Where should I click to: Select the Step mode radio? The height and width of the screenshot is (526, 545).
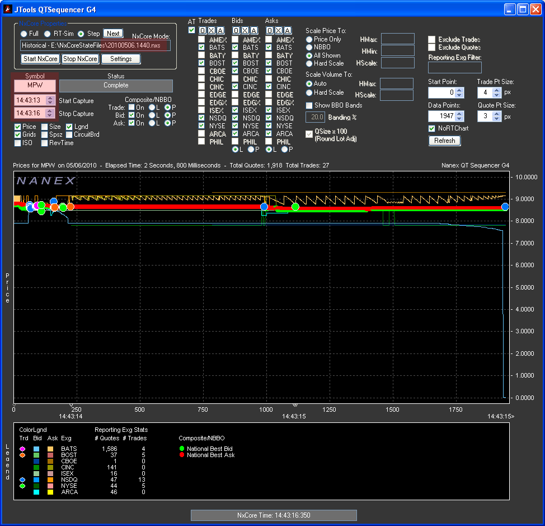[x=81, y=34]
